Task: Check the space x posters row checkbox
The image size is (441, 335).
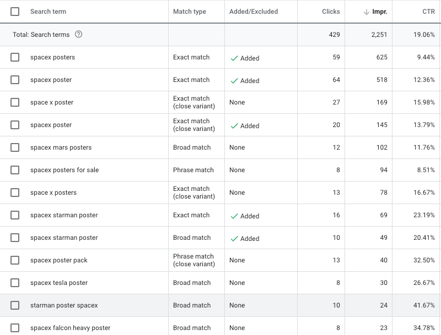Action: point(15,193)
